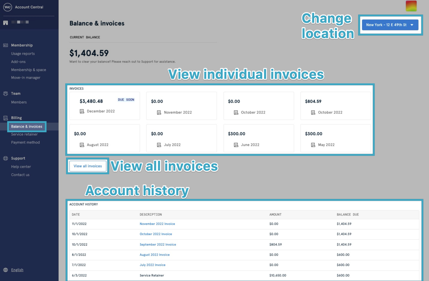Open the September 2022 Invoice link
429x281 pixels.
pyautogui.click(x=158, y=244)
